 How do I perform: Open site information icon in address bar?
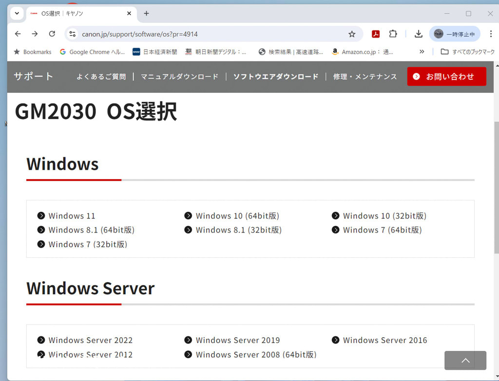pos(73,34)
